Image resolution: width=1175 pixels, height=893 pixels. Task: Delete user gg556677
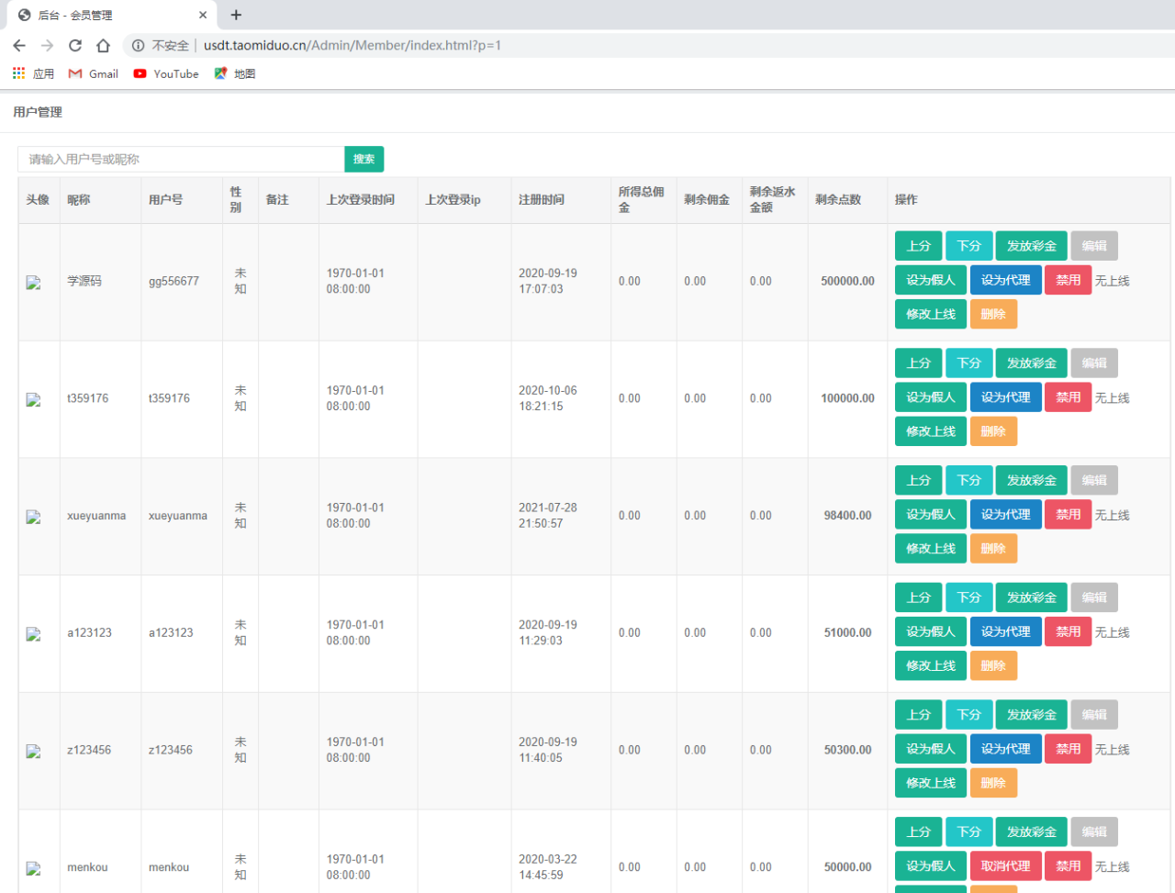992,314
